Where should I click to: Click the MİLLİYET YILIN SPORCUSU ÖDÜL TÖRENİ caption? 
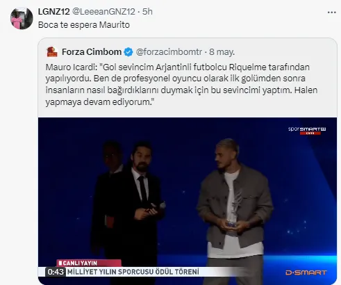(x=133, y=272)
